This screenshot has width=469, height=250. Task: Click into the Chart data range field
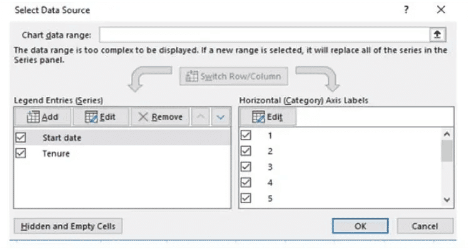coord(265,35)
